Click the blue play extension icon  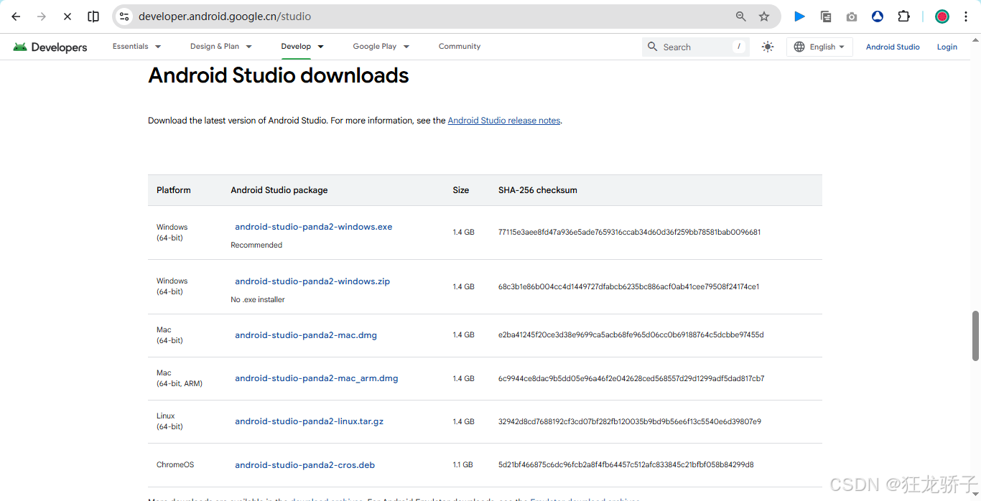tap(799, 17)
